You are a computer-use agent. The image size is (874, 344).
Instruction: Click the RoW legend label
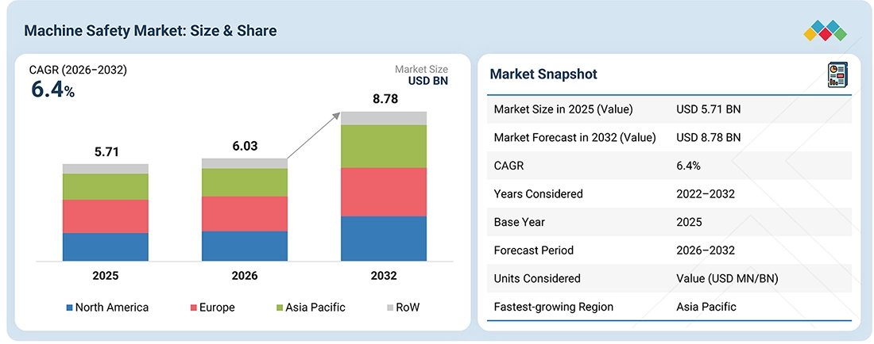(408, 308)
